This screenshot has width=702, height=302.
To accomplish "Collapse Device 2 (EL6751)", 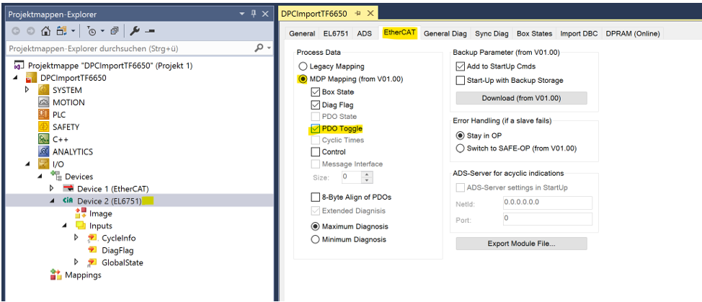I will click(x=53, y=201).
